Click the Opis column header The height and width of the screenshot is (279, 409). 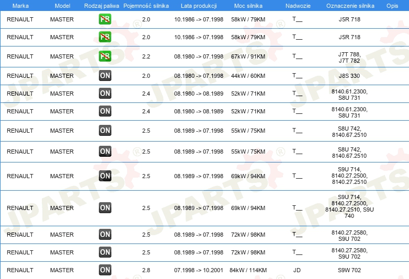coord(392,6)
